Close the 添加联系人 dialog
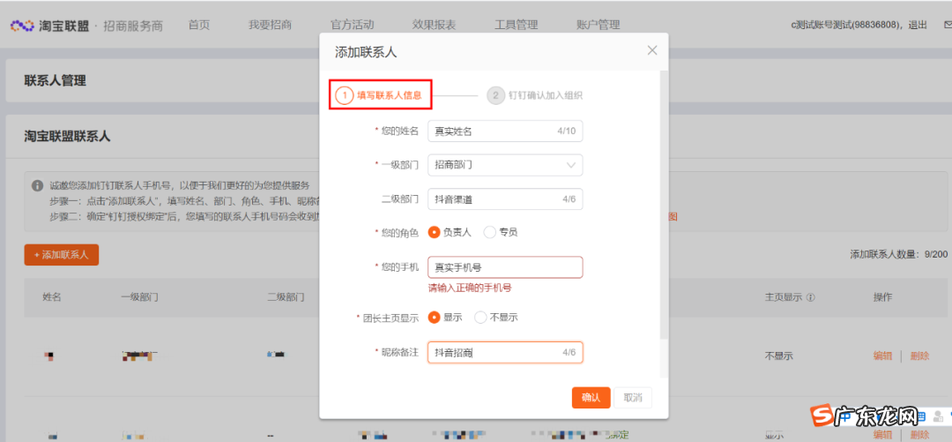Screen dimensions: 952x442 click(x=652, y=50)
